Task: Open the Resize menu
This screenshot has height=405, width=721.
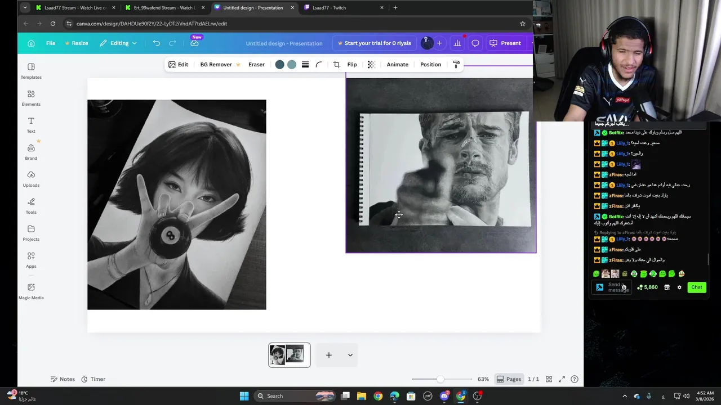Action: [77, 43]
